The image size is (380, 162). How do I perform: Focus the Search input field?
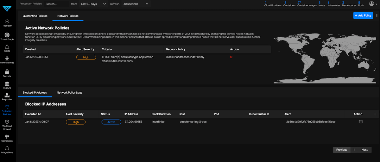pos(56,4)
